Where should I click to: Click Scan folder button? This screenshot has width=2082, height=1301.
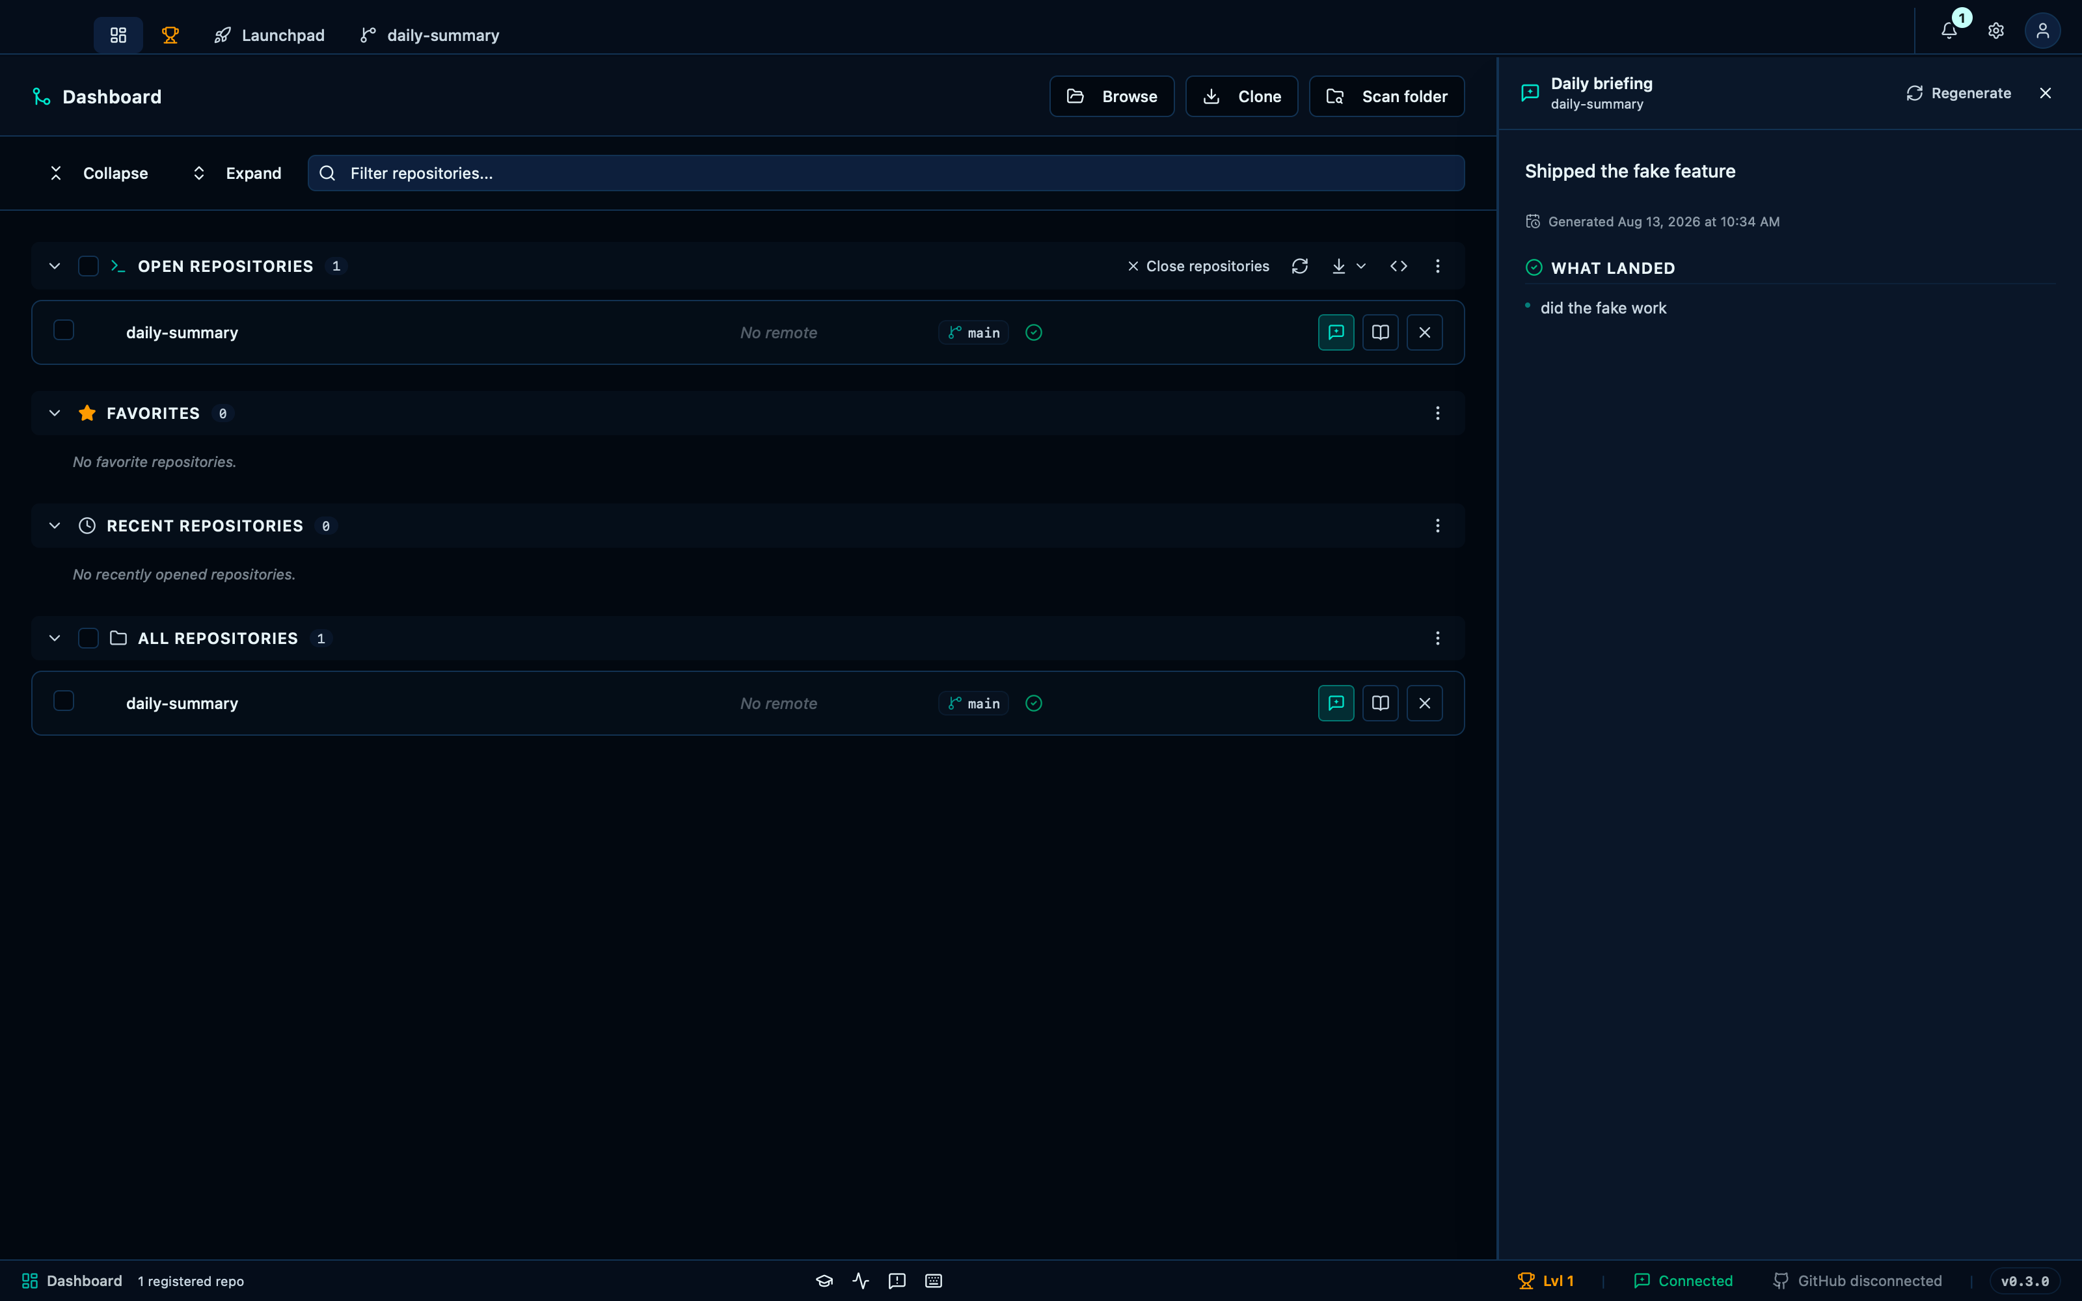coord(1386,96)
